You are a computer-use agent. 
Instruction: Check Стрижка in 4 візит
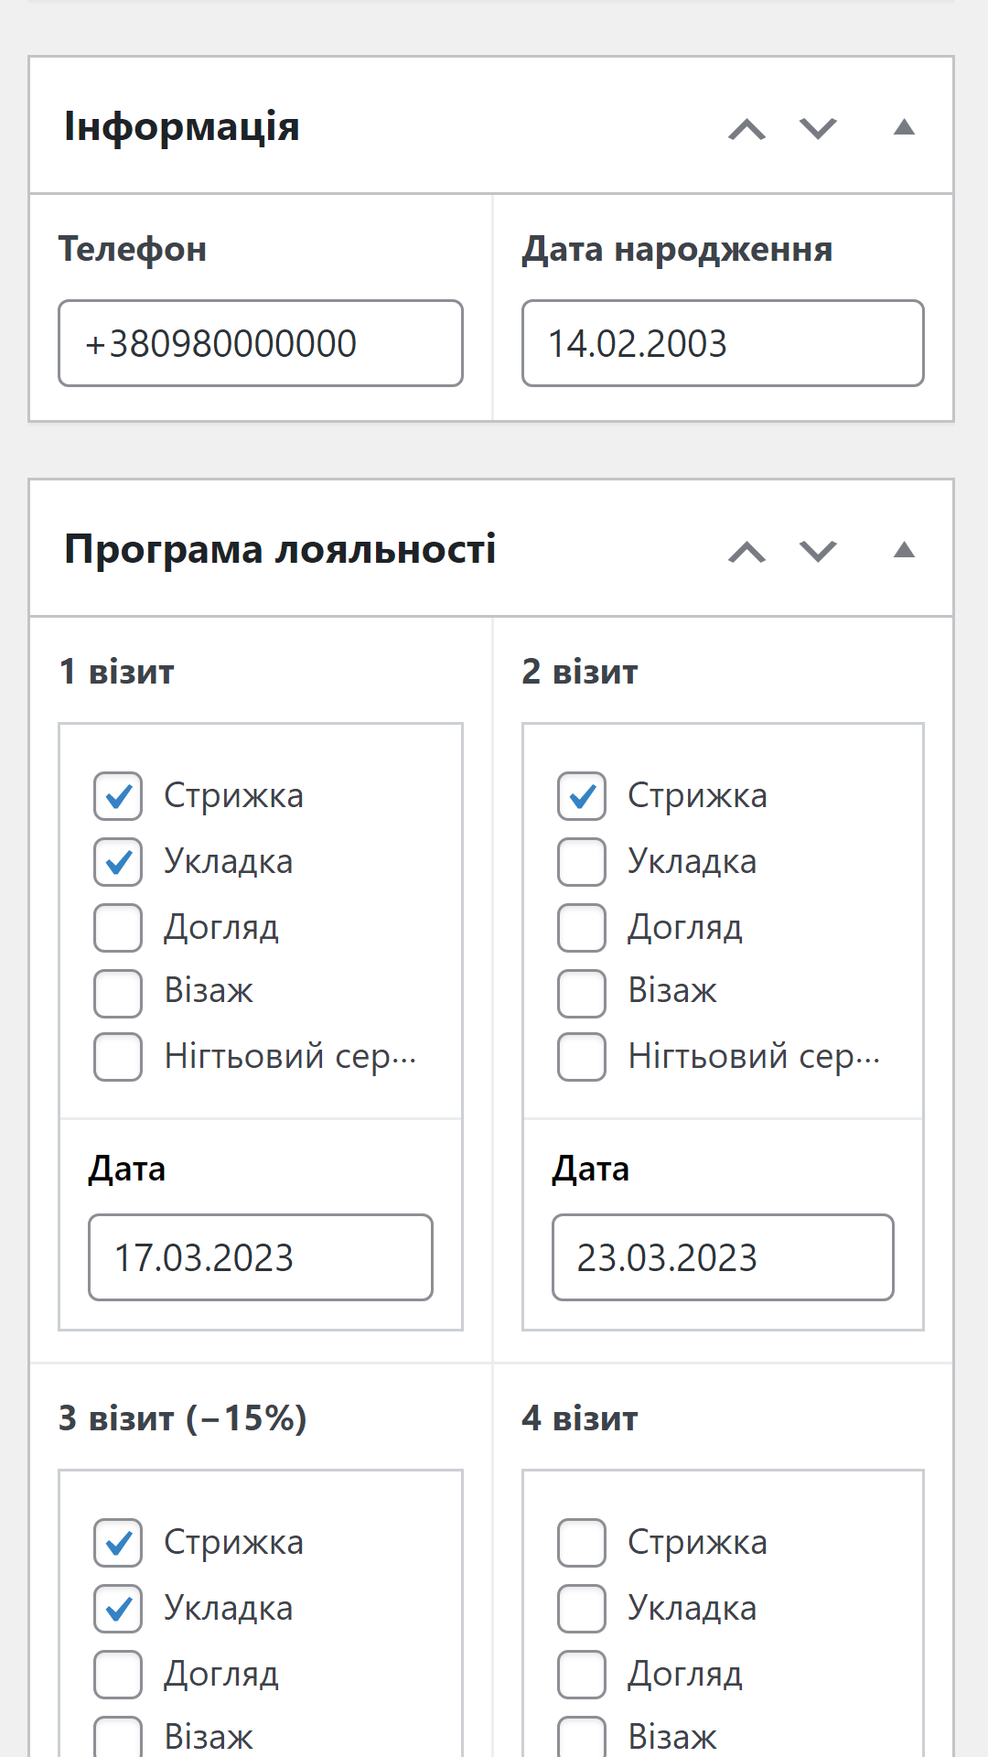coord(582,1543)
